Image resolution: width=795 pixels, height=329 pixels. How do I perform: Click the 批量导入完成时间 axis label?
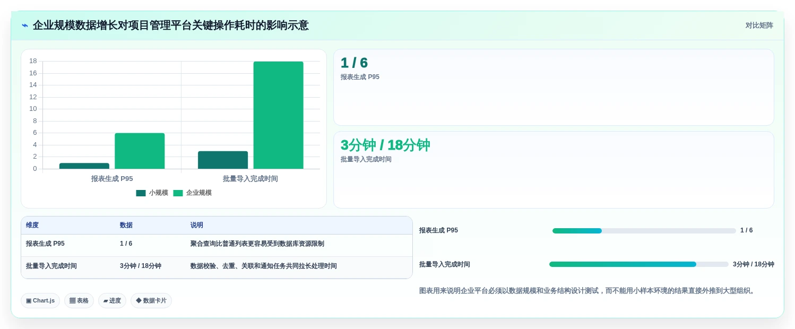250,179
